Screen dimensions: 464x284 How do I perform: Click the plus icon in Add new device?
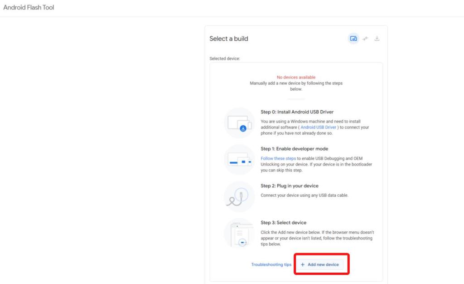coord(302,264)
